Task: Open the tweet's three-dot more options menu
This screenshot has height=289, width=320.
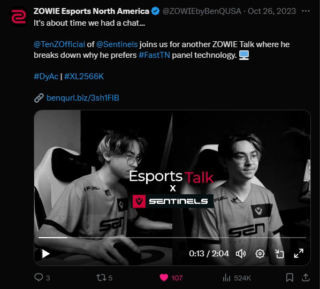Action: pyautogui.click(x=306, y=11)
